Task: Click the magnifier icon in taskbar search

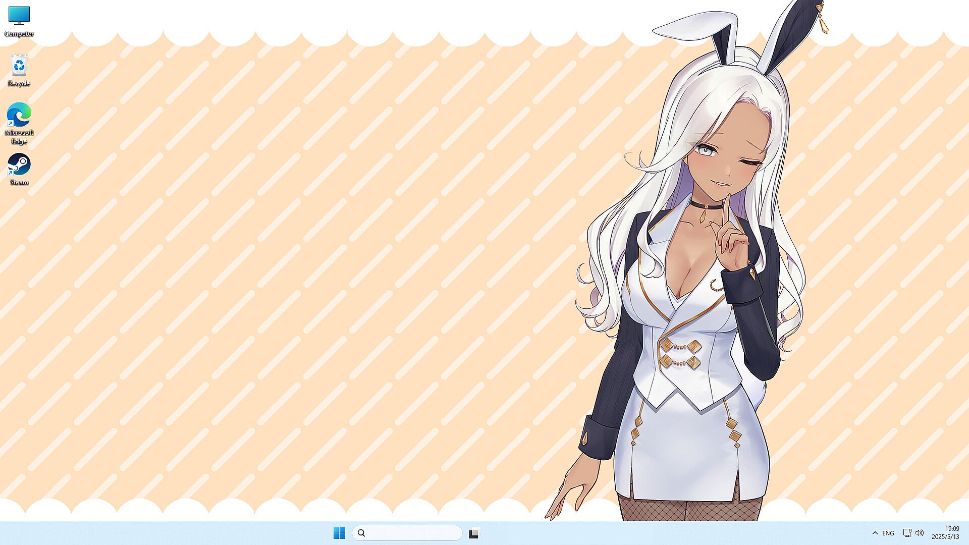Action: 361,533
